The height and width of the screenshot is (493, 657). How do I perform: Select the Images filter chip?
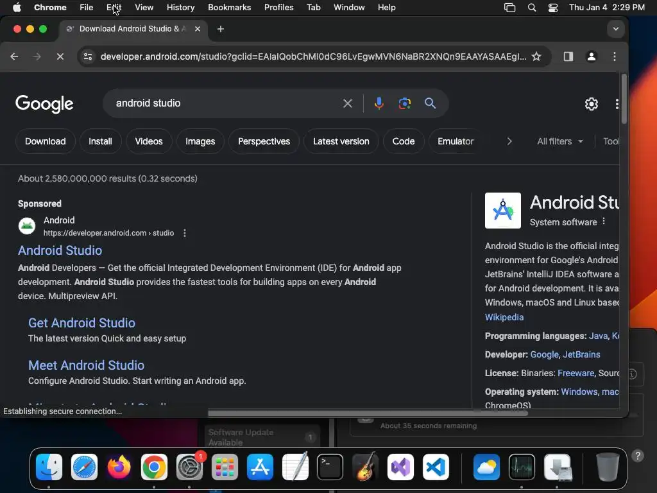point(200,141)
